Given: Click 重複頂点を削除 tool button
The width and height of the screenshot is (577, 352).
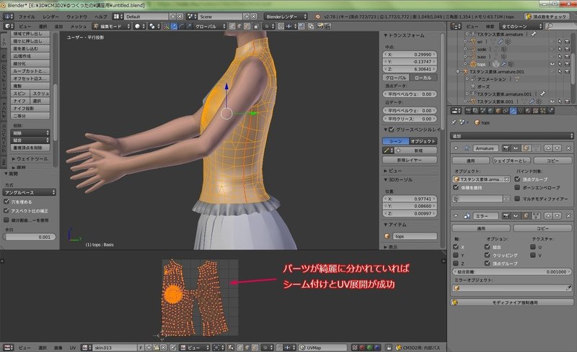Looking at the screenshot, I should pyautogui.click(x=30, y=148).
